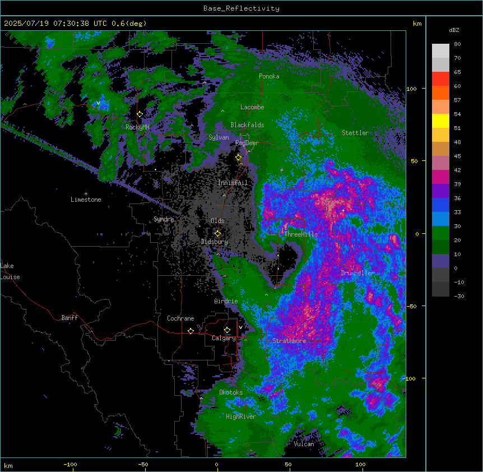The height and width of the screenshot is (472, 483).
Task: Click the Innisfail map label
Action: tap(233, 183)
